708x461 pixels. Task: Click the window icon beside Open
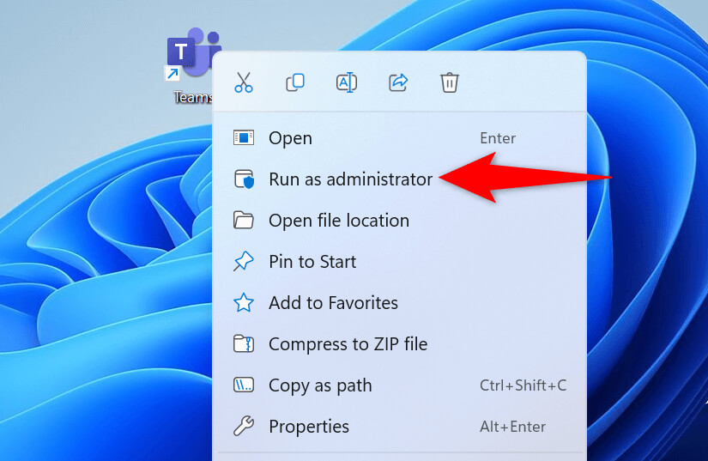[x=244, y=137]
